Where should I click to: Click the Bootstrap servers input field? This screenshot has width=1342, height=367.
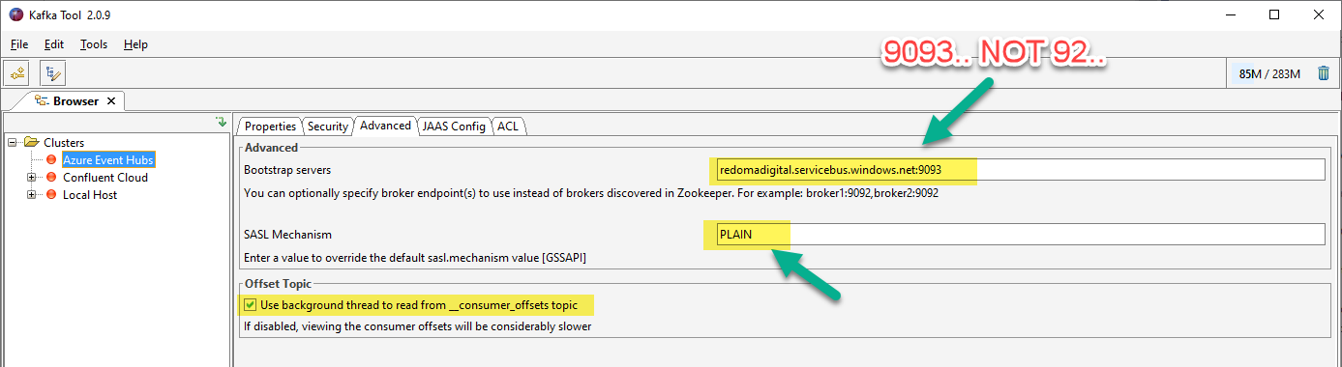pos(1017,170)
